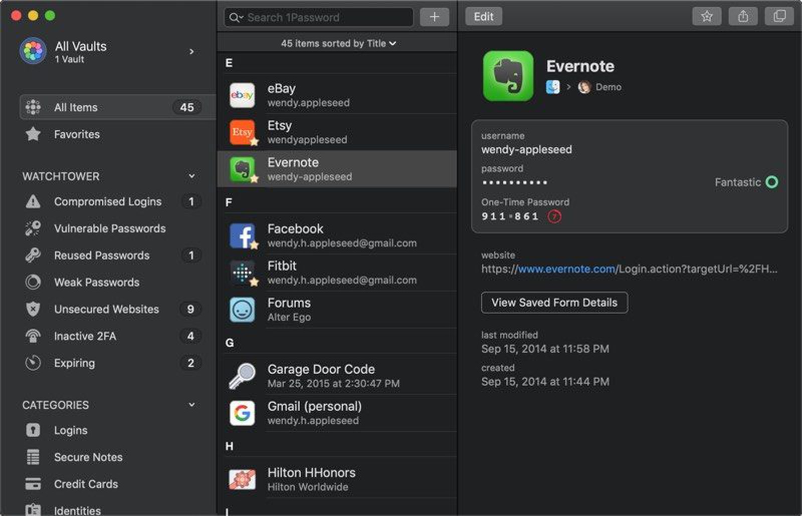Focus the Search 1Password field
This screenshot has width=802, height=516.
point(319,18)
